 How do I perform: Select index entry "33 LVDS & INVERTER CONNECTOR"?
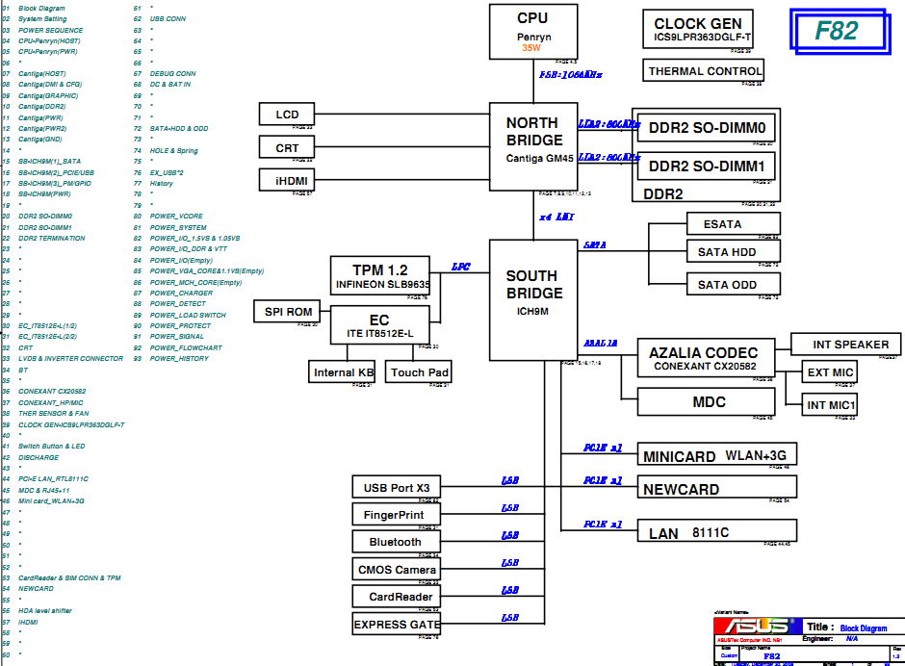tap(63, 358)
